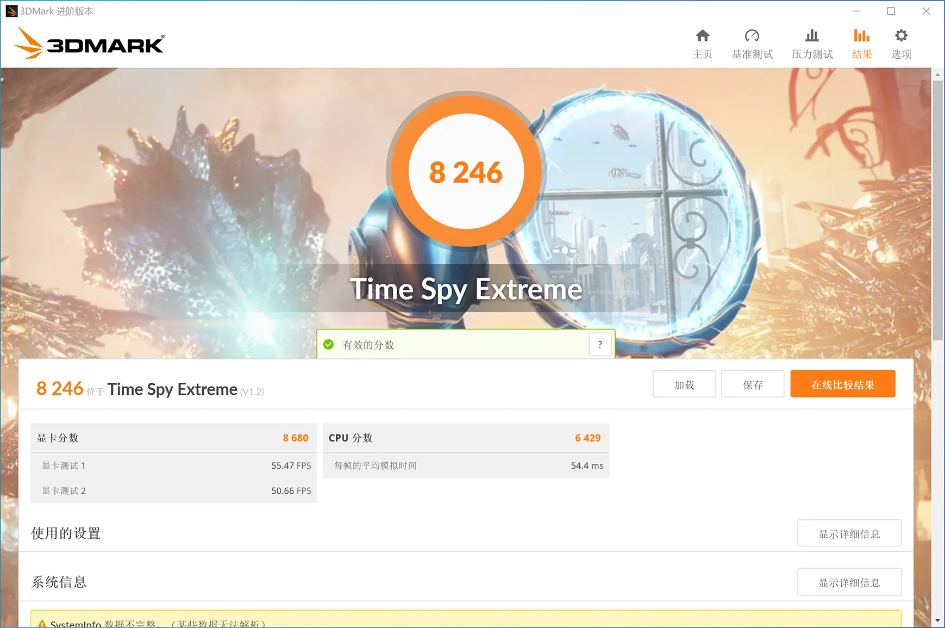Viewport: 945px width, 628px height.
Task: Select the 压力测试 tab label
Action: (x=812, y=54)
